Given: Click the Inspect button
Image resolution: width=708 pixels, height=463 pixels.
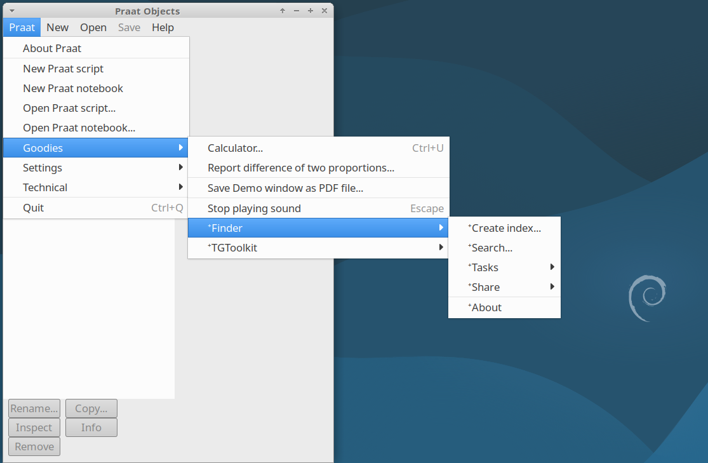Looking at the screenshot, I should [x=34, y=427].
